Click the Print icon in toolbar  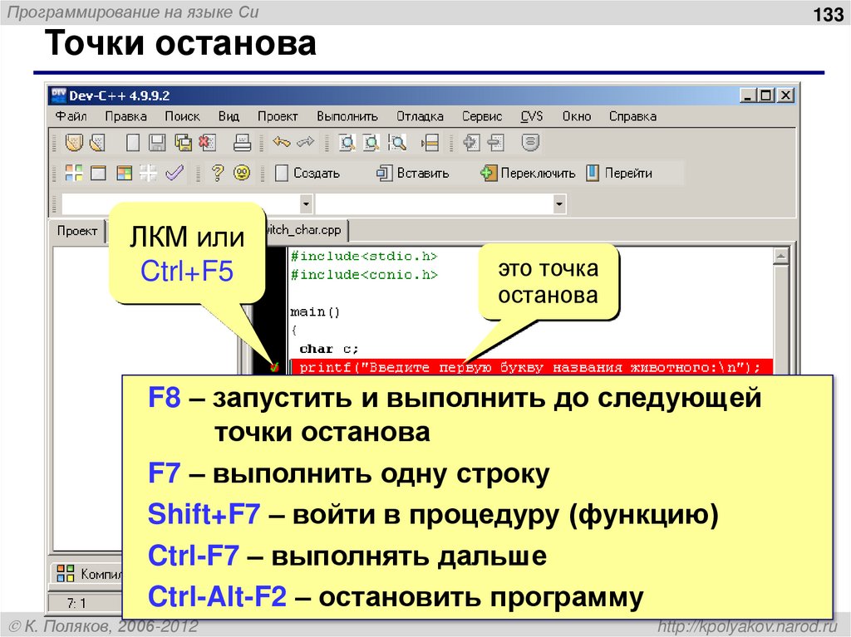tap(242, 143)
